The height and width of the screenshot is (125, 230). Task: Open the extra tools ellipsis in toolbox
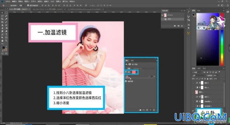tap(2, 44)
